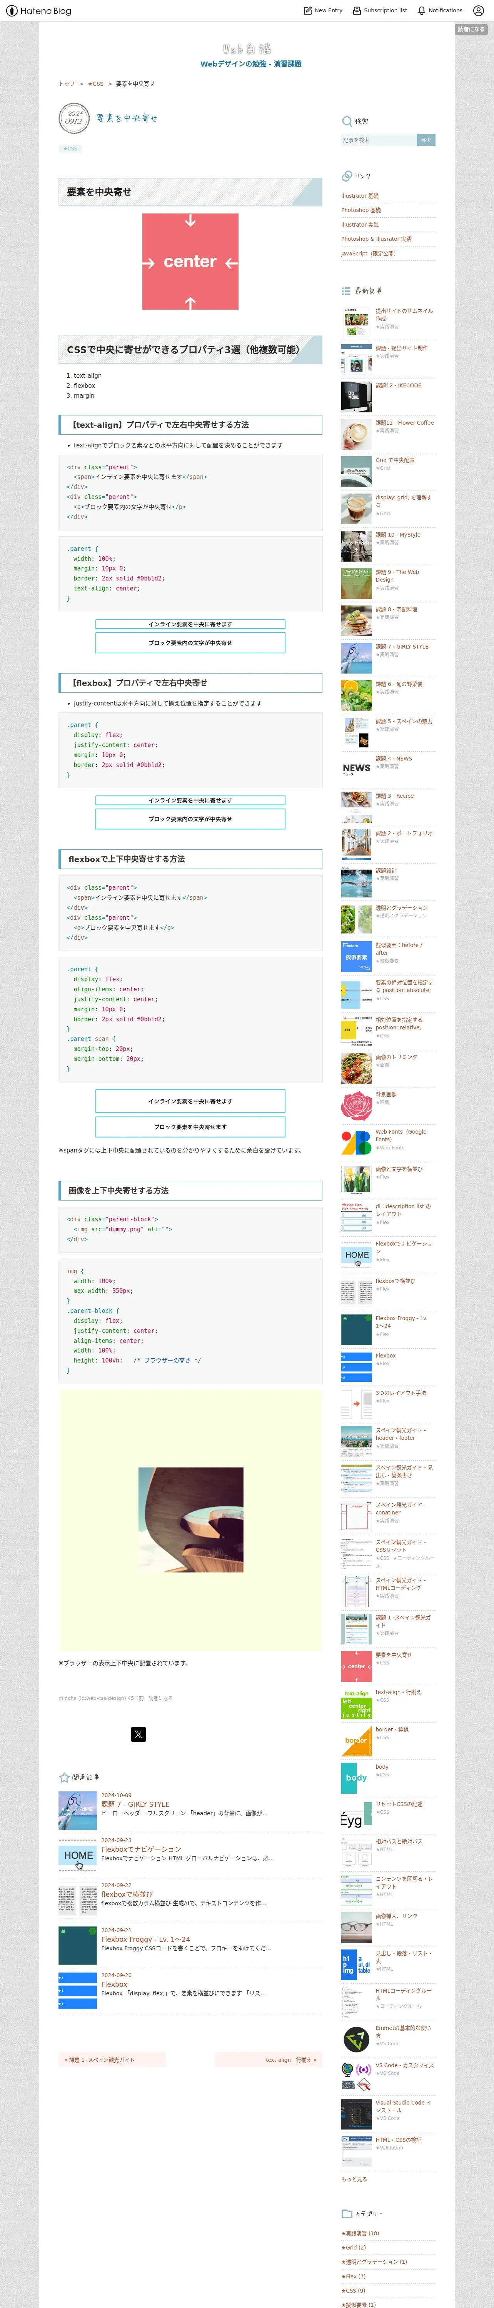Open the 要素を中央寄せ article title link

pos(127,118)
